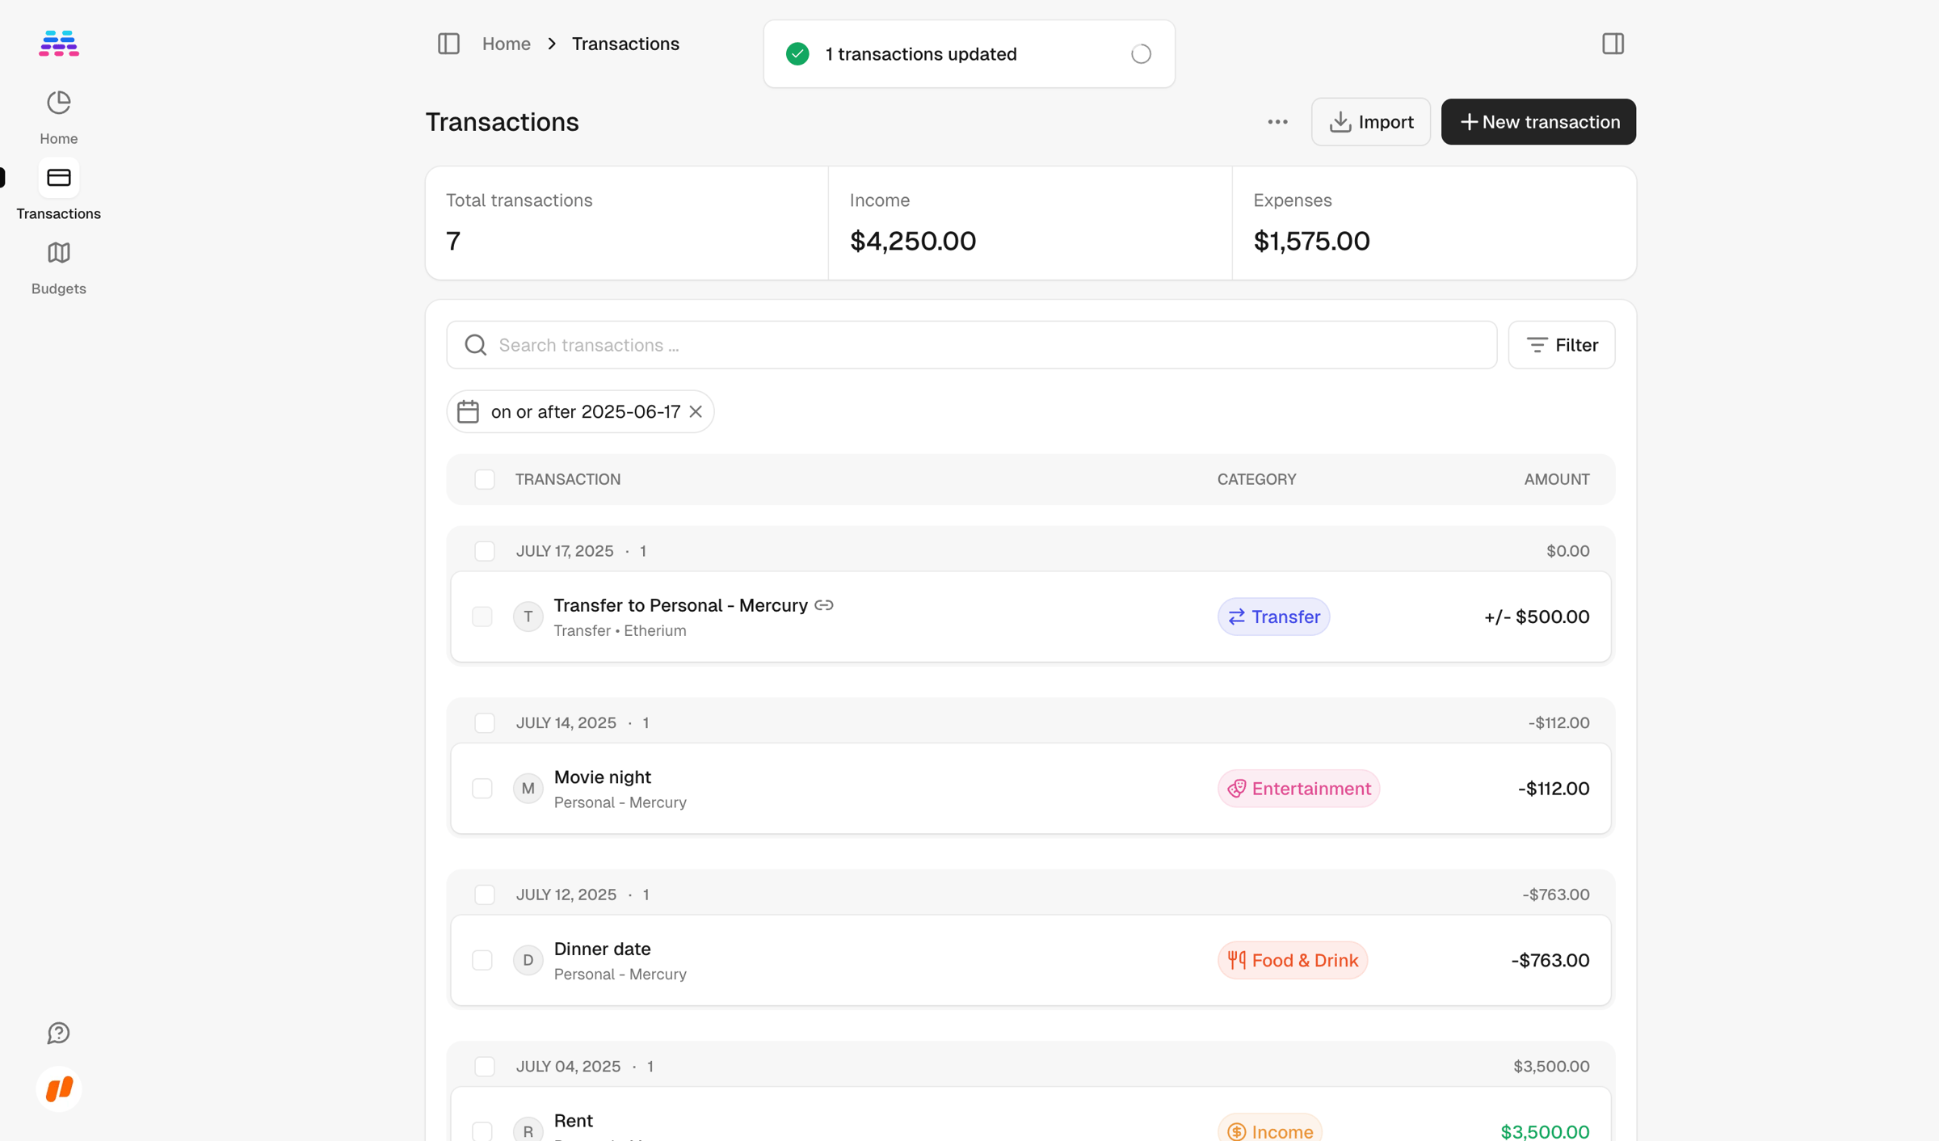Click the TRANSACTION column header
This screenshot has width=1939, height=1141.
[568, 479]
